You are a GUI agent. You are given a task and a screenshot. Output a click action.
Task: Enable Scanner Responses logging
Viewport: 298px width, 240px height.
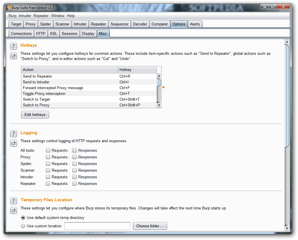tap(74, 170)
